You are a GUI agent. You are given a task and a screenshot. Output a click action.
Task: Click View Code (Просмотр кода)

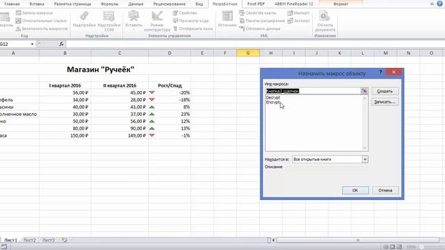coord(191,21)
